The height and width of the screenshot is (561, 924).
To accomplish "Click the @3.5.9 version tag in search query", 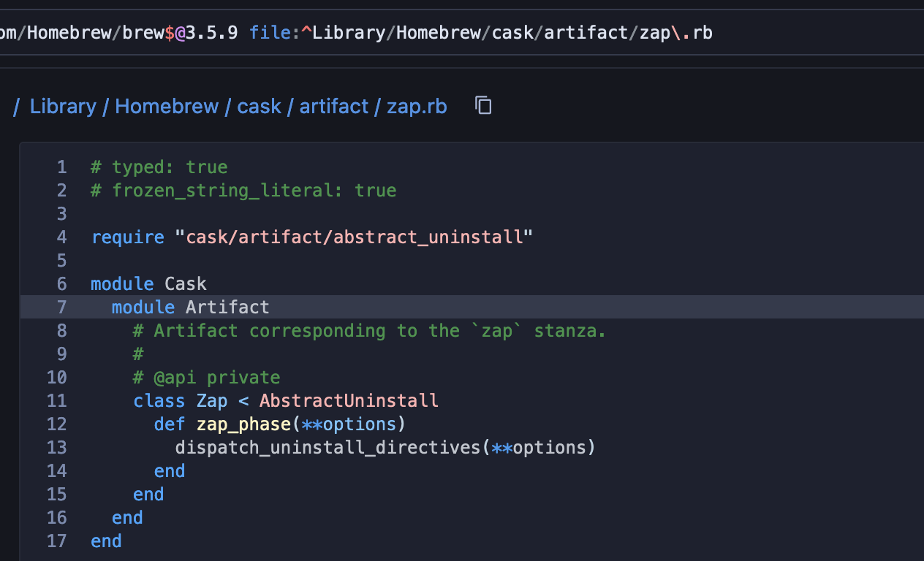I will [x=207, y=32].
